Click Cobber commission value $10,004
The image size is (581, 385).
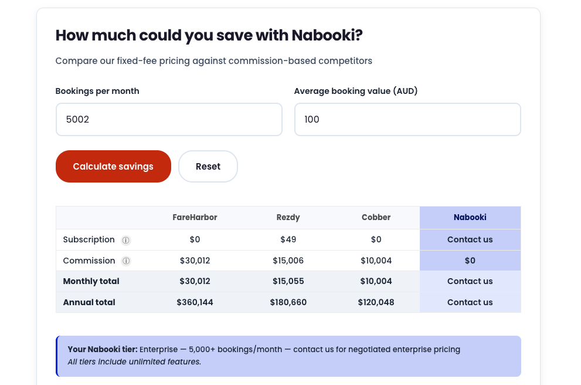pyautogui.click(x=376, y=261)
